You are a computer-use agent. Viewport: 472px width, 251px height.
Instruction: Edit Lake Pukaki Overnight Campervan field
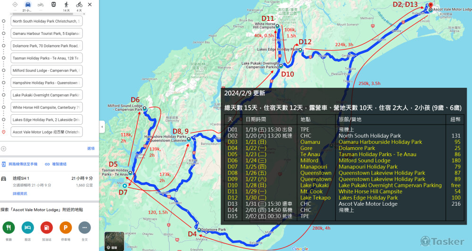(x=47, y=95)
